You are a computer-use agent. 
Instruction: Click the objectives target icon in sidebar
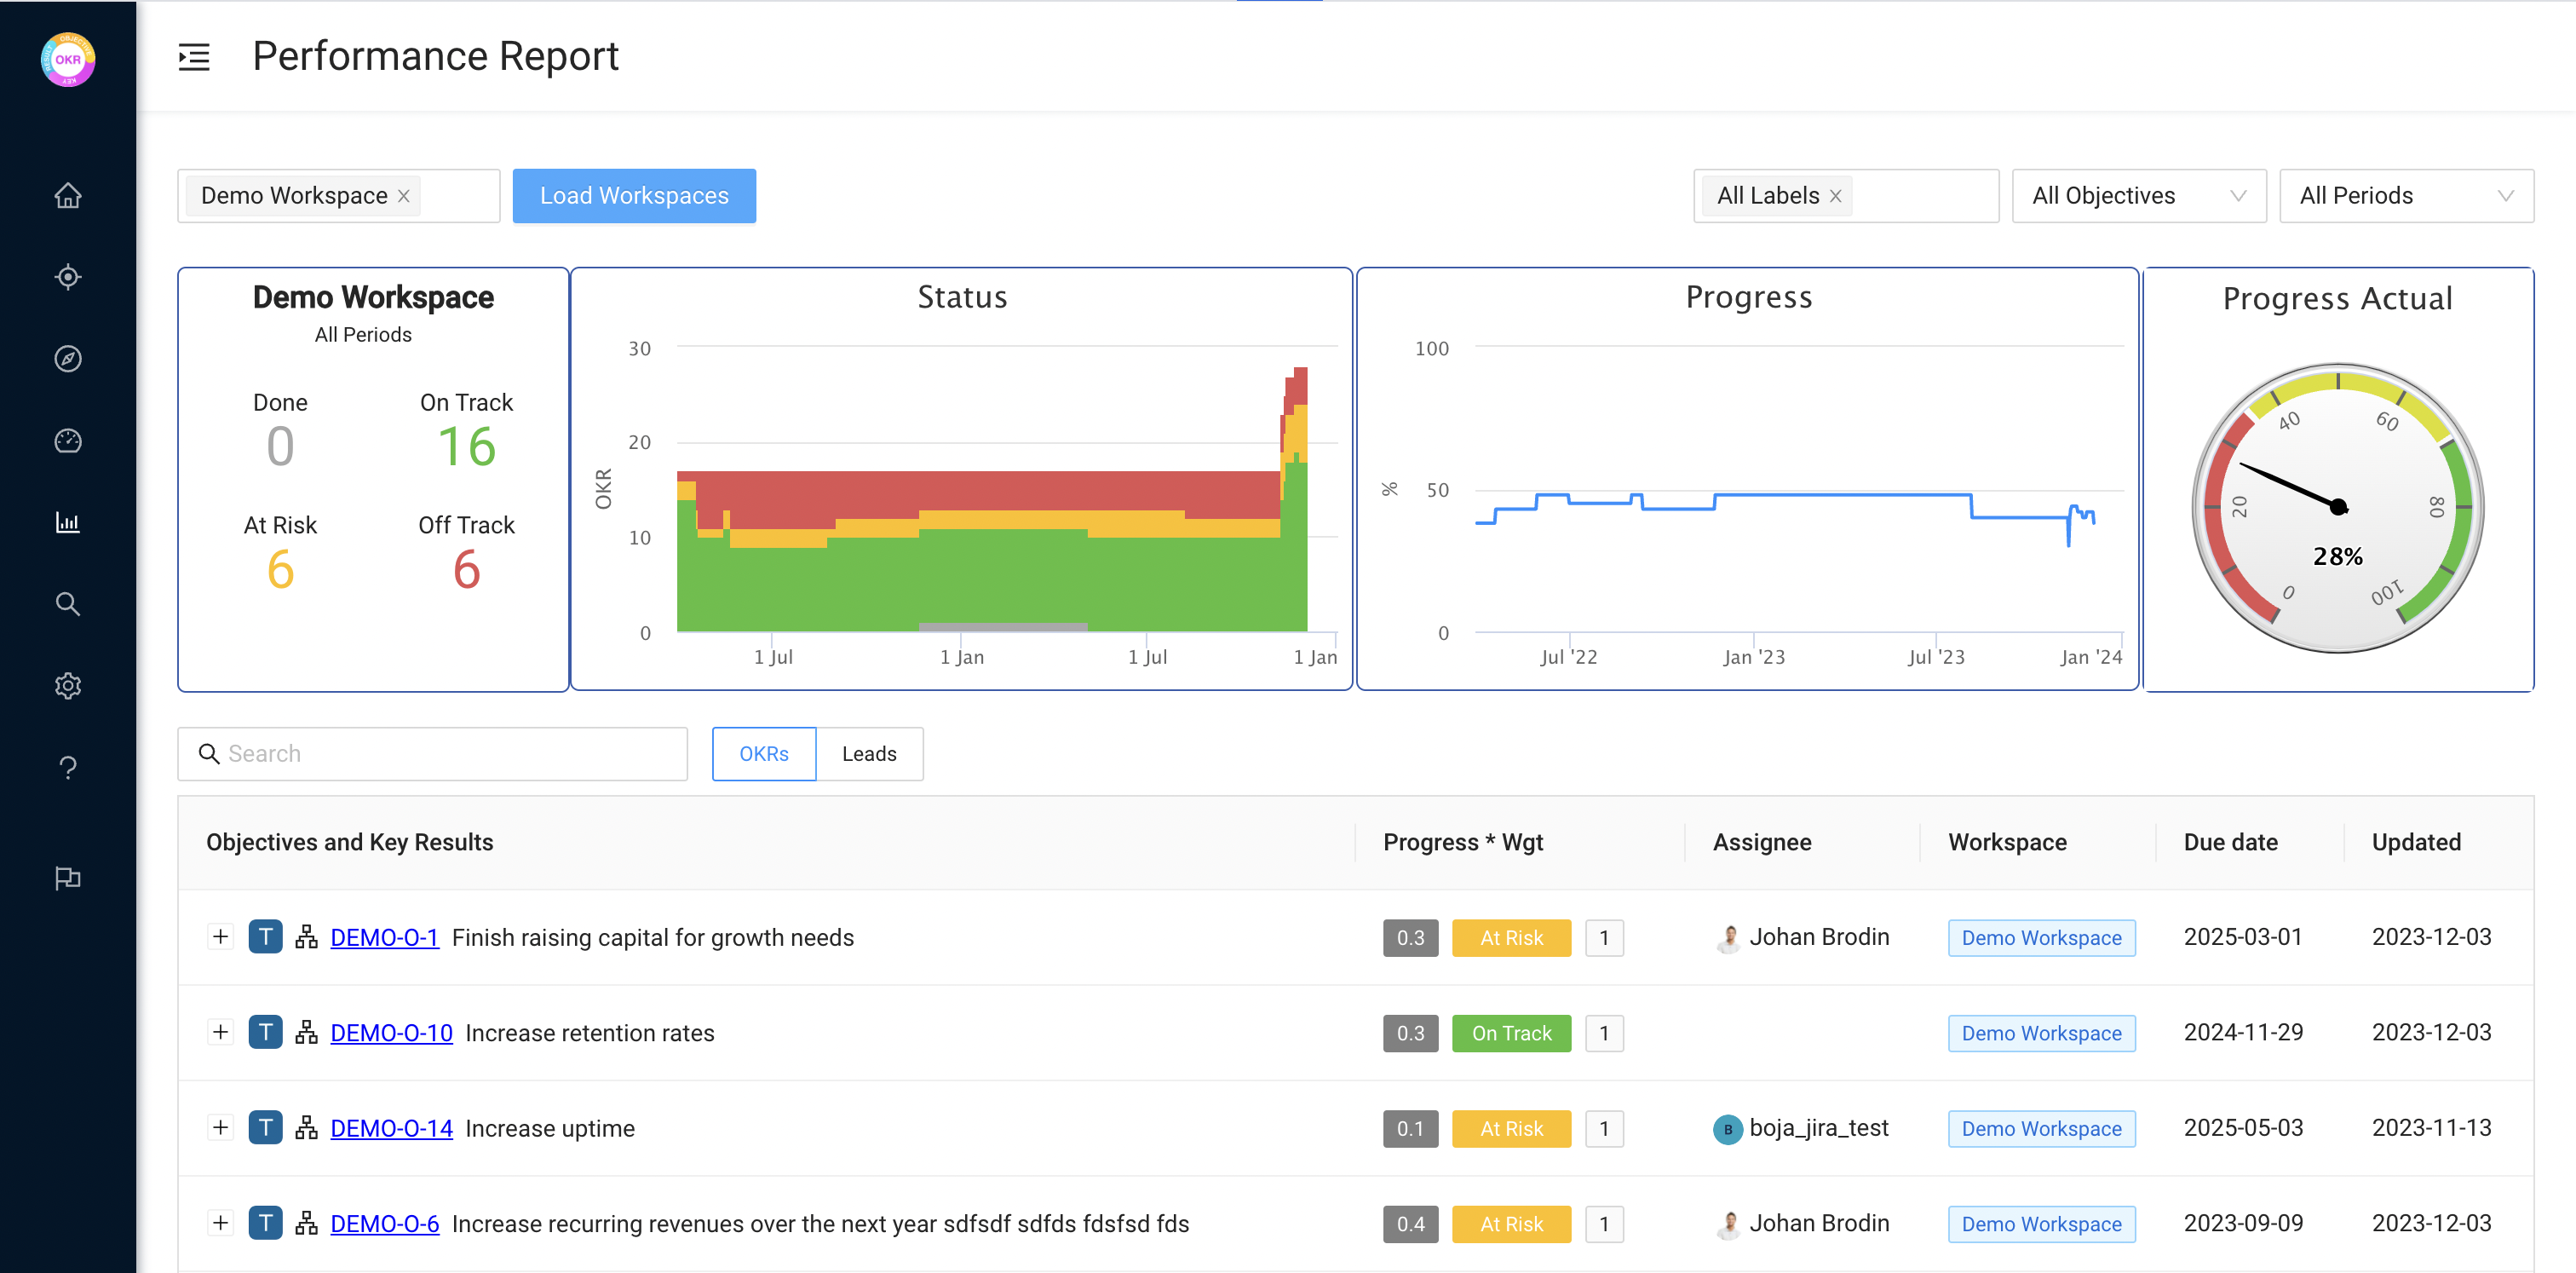(68, 277)
